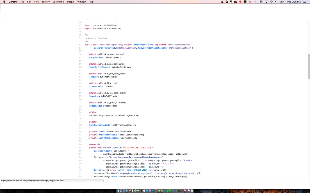Click "import butterknife.ButterKnife;" line

click(102, 29)
